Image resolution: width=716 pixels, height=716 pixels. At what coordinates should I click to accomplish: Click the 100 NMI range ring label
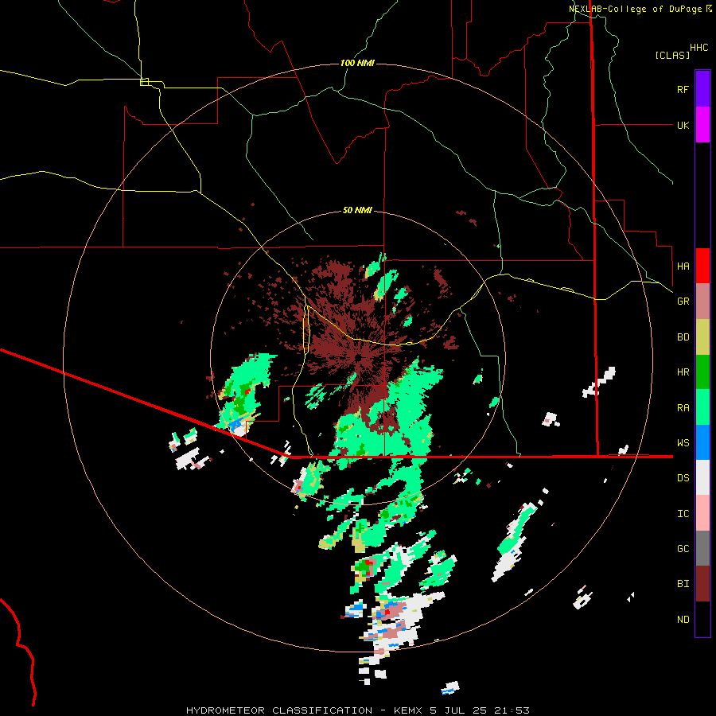[357, 63]
